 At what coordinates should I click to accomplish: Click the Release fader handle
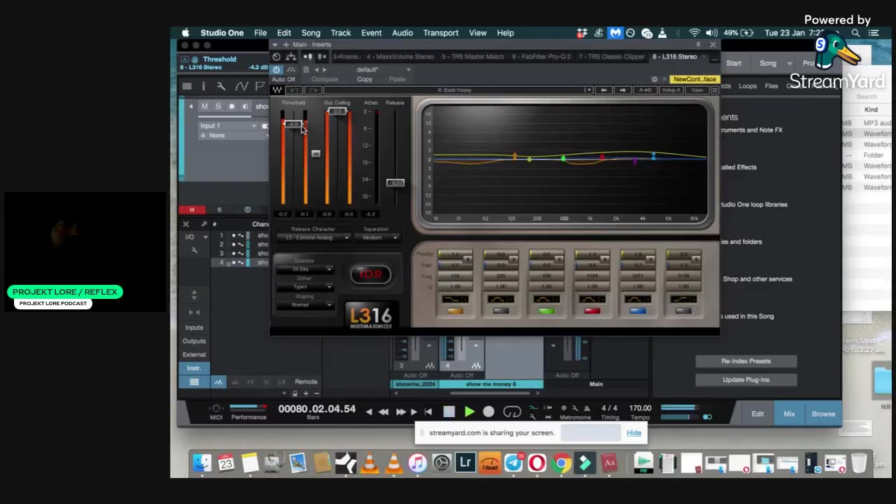coord(395,183)
